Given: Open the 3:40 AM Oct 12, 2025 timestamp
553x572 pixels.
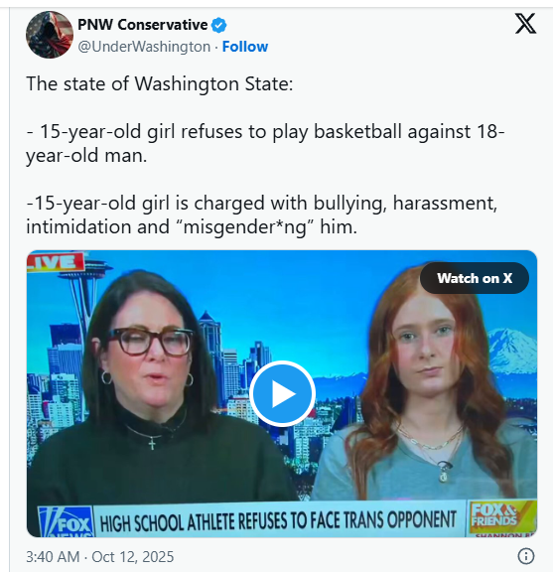Looking at the screenshot, I should click(100, 557).
